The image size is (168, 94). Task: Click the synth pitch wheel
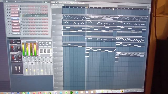16,68
